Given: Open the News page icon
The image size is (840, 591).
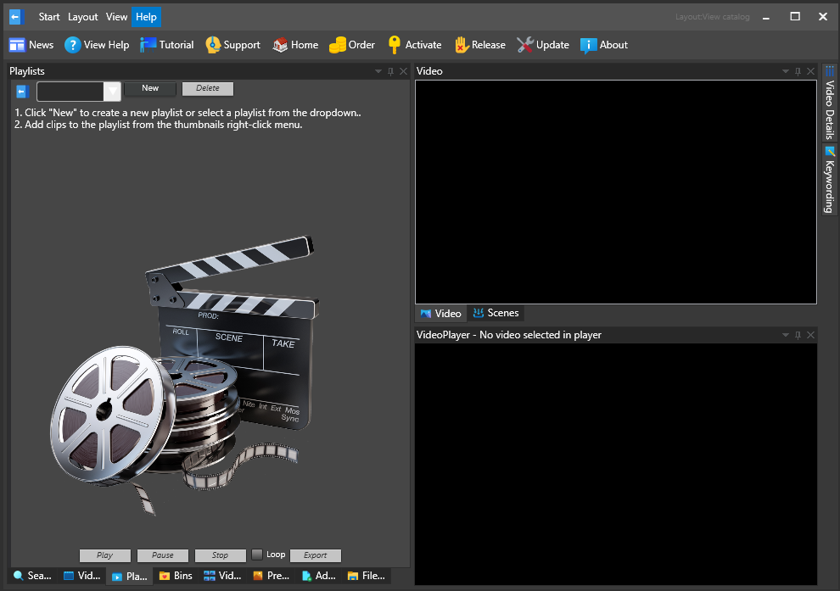Looking at the screenshot, I should click(17, 45).
